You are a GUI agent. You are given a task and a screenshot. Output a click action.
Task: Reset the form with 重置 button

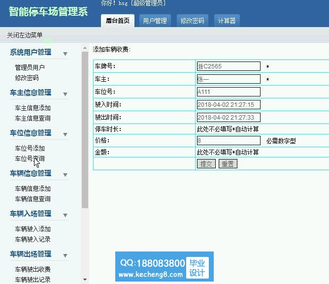(x=228, y=164)
